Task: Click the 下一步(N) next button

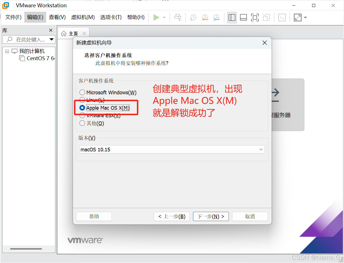Action: [x=211, y=216]
